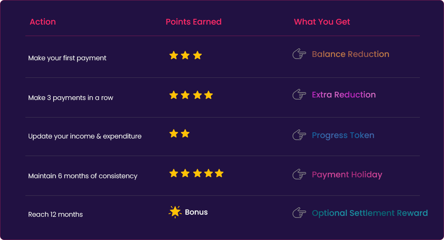Click the Action column header

43,22
